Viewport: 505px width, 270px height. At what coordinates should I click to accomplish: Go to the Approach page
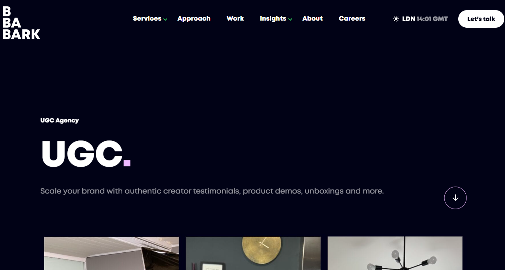[194, 18]
